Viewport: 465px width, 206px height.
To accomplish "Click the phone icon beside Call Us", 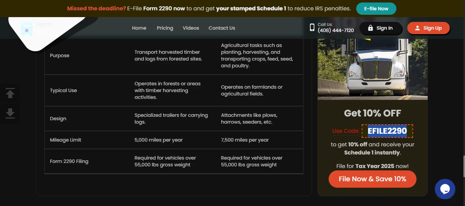I will 312,27.
